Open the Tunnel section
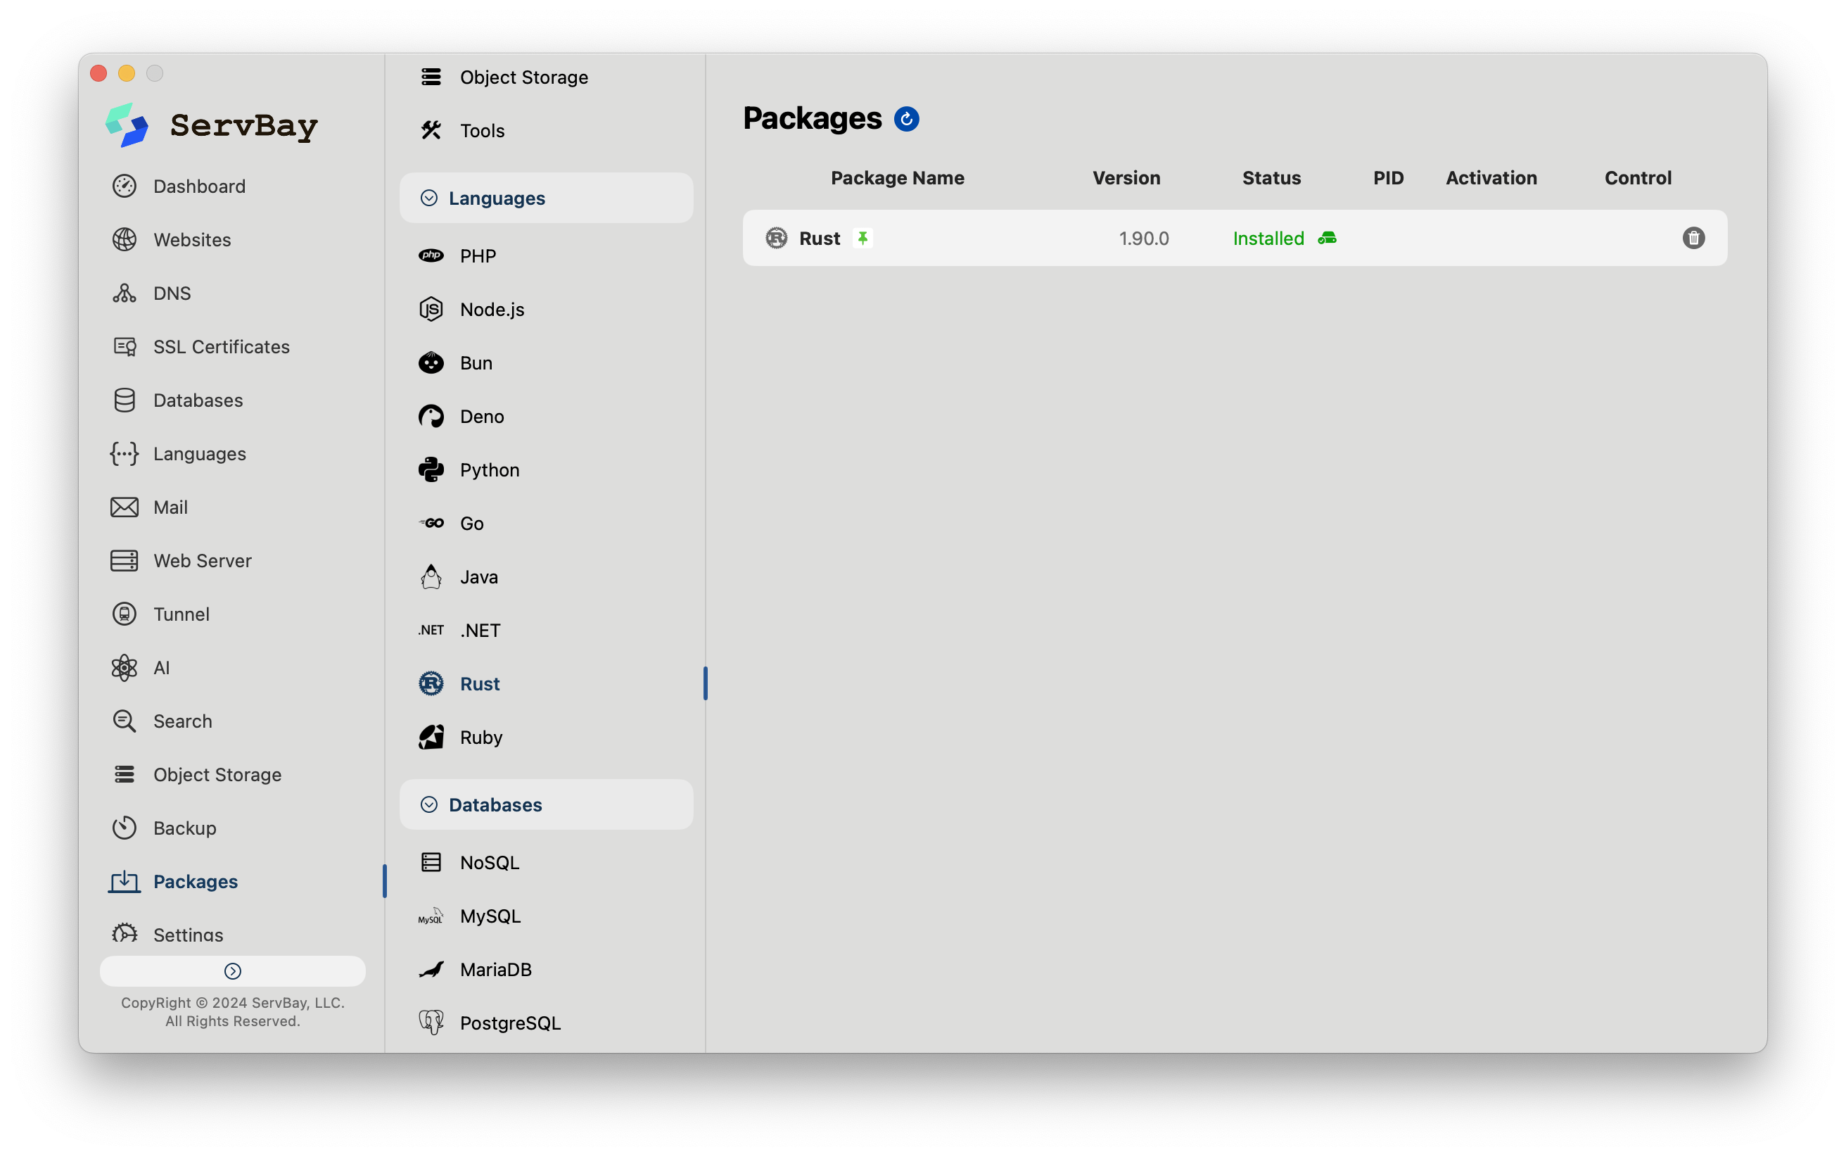Viewport: 1846px width, 1157px height. pos(181,614)
